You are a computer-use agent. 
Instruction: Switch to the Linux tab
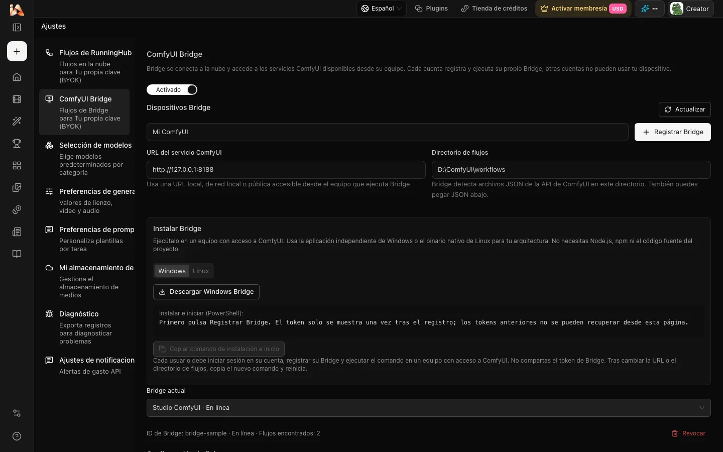coord(201,271)
